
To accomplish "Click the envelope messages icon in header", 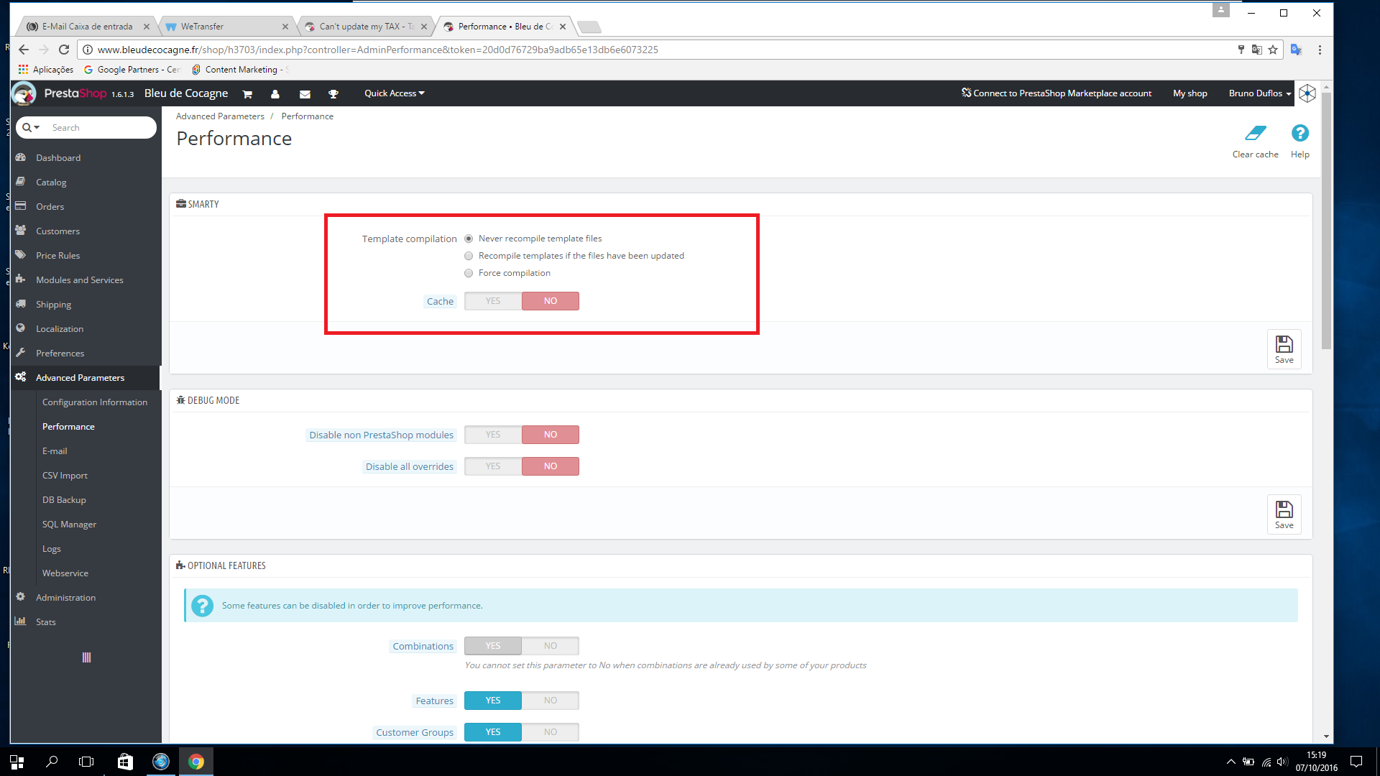I will 305,94.
